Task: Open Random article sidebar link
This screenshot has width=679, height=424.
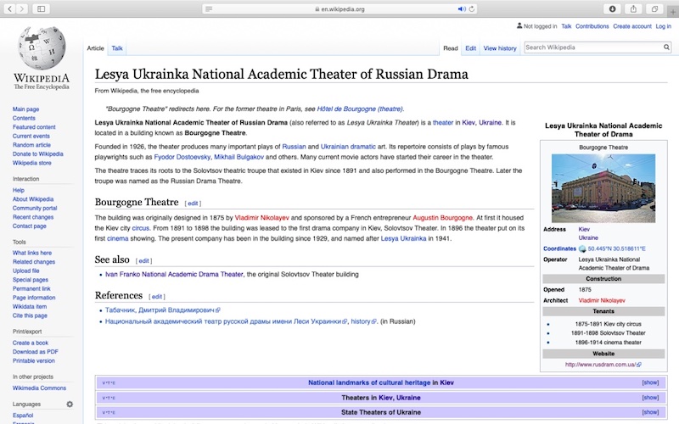Action: (x=31, y=145)
